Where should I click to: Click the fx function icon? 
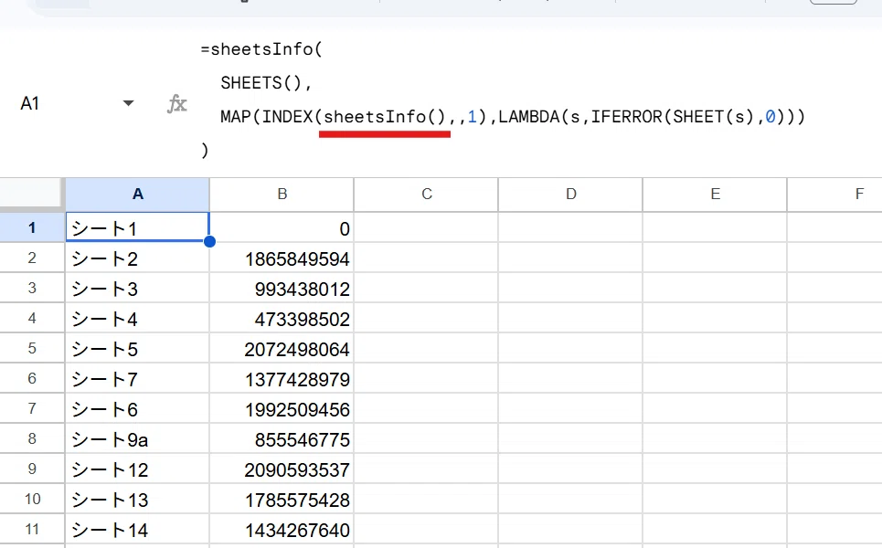coord(177,104)
